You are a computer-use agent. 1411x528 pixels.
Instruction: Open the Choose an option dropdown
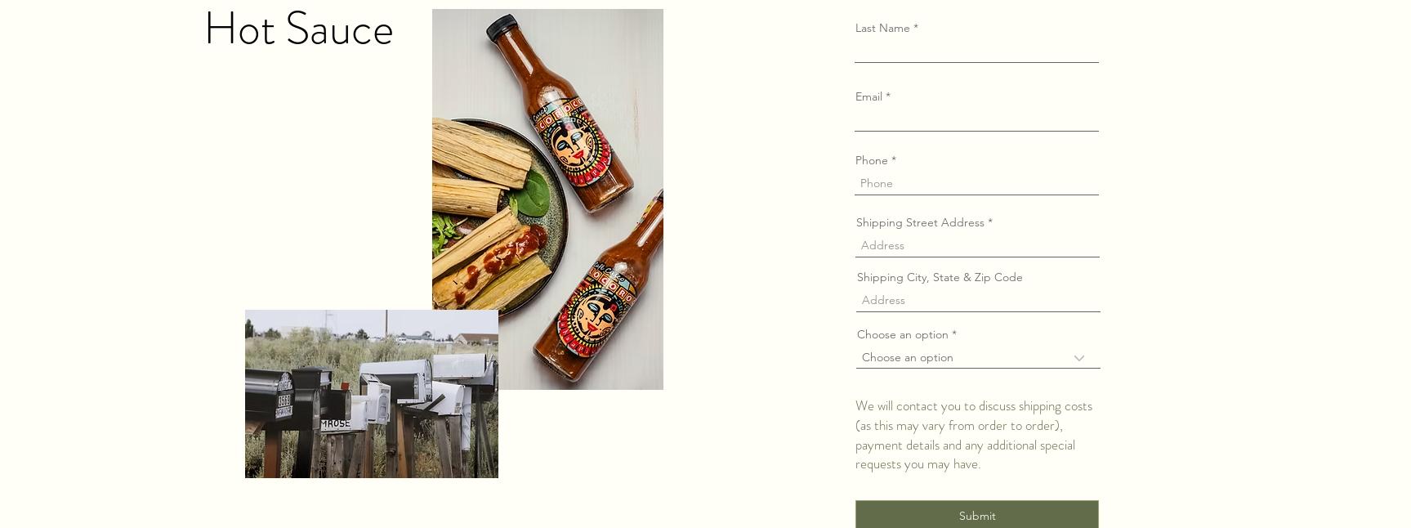(978, 357)
